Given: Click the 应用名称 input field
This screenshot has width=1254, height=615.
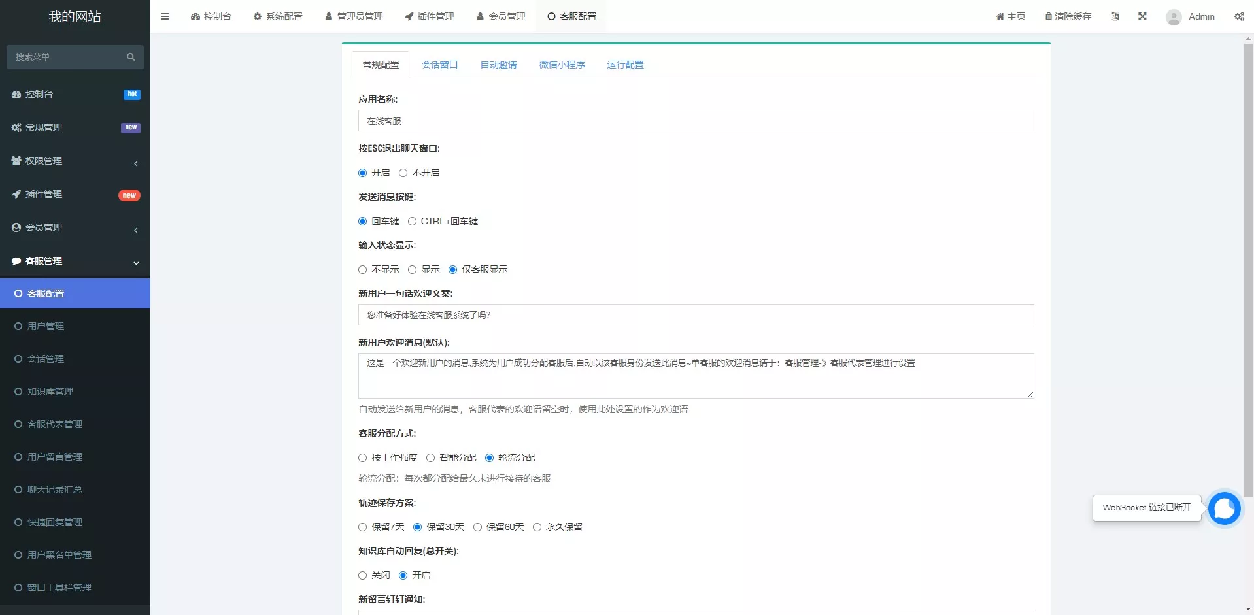Looking at the screenshot, I should [696, 121].
